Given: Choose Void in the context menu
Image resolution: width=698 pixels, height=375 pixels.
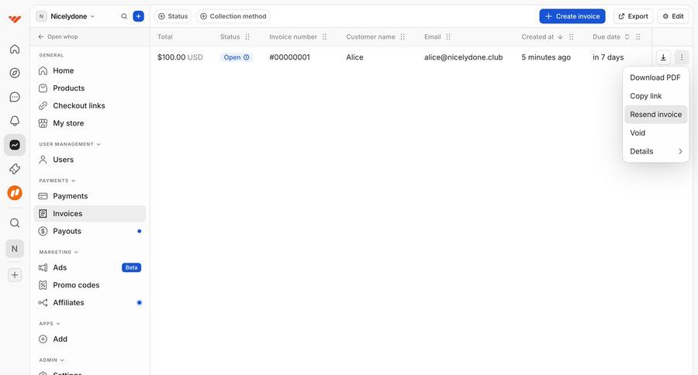Looking at the screenshot, I should tap(638, 132).
